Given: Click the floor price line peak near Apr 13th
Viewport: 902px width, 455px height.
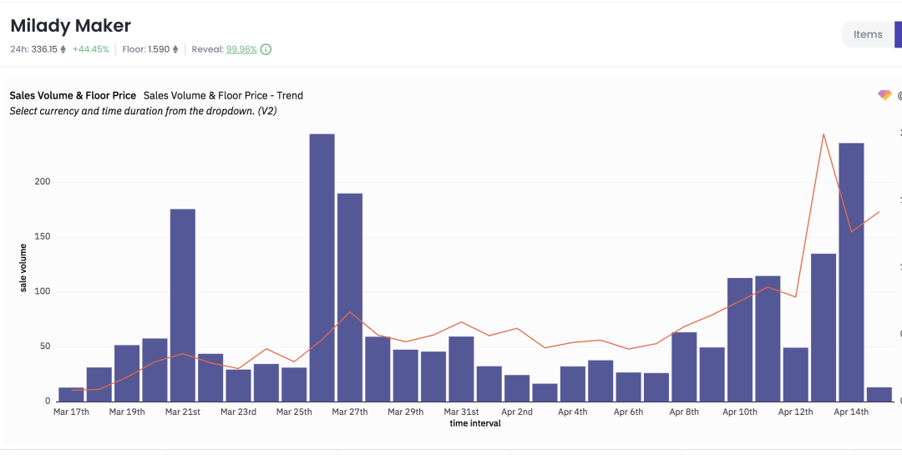Looking at the screenshot, I should [x=823, y=134].
